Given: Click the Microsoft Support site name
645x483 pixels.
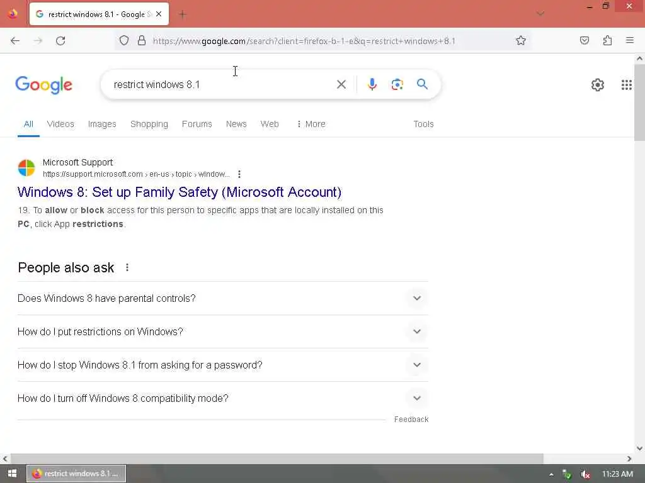Looking at the screenshot, I should coord(77,162).
